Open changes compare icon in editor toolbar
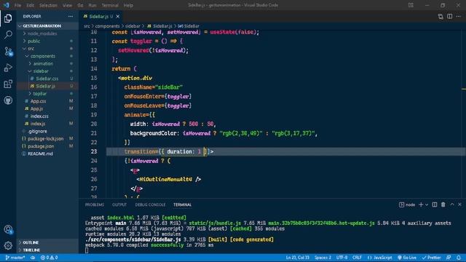This screenshot has height=262, width=466. click(x=441, y=16)
